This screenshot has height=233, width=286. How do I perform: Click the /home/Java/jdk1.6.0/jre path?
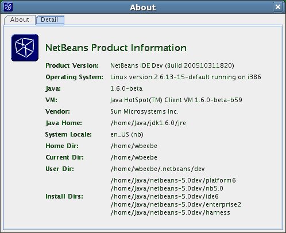tap(148, 123)
